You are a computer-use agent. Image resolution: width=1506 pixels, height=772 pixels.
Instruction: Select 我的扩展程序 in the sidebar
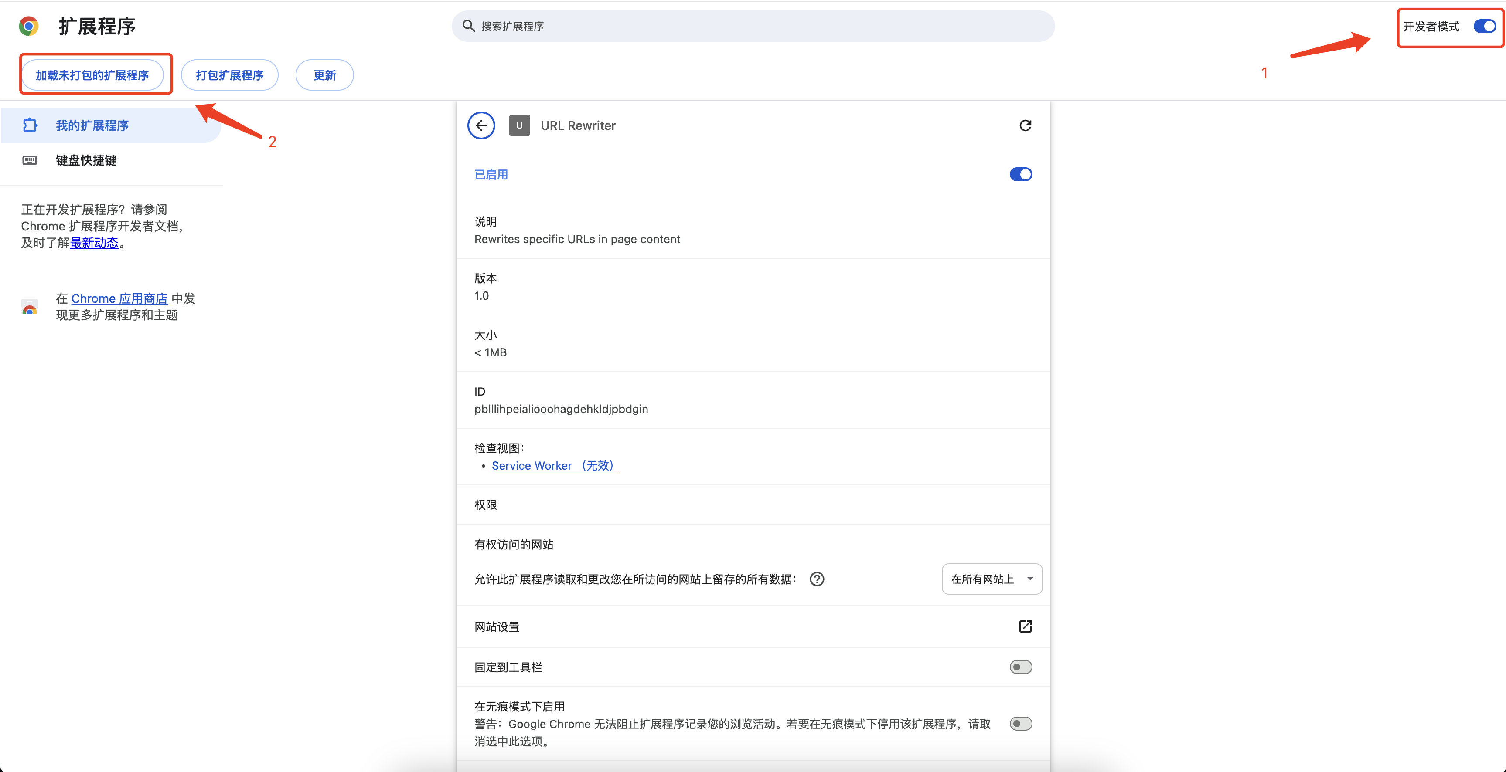pos(92,125)
